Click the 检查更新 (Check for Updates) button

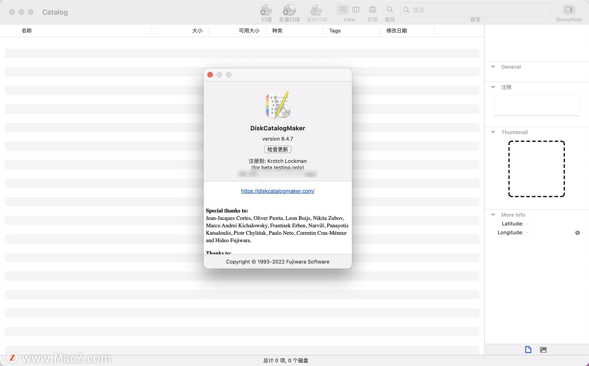pos(277,149)
